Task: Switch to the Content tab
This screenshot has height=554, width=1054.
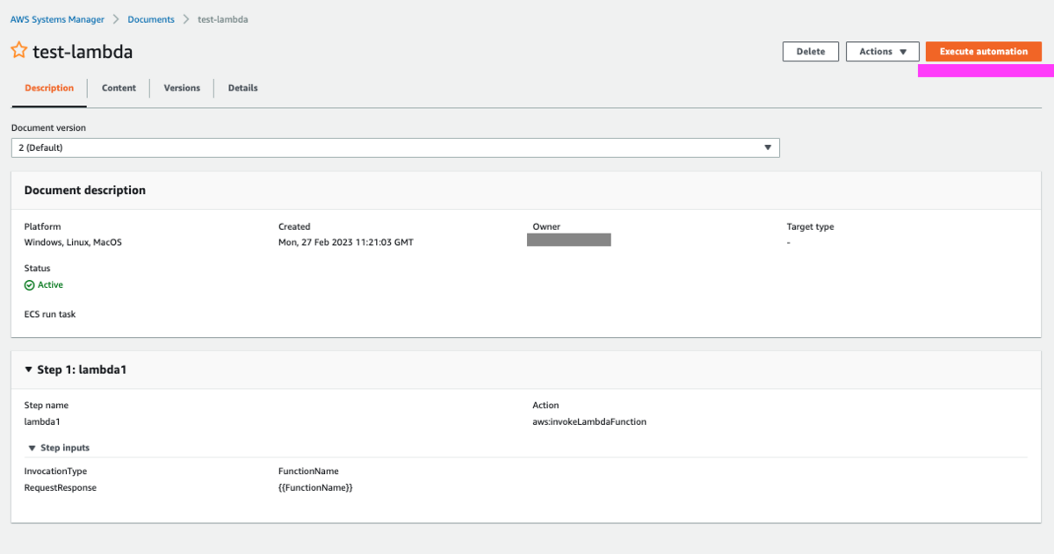Action: pyautogui.click(x=119, y=88)
